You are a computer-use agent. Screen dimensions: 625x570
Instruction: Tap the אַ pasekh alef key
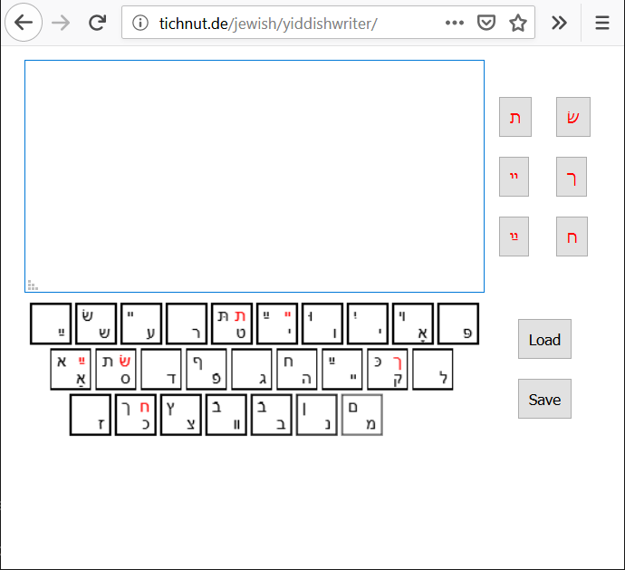pyautogui.click(x=71, y=370)
